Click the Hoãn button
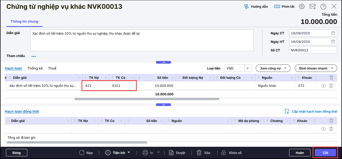Screen dimensions: 342x159 pos(300,153)
